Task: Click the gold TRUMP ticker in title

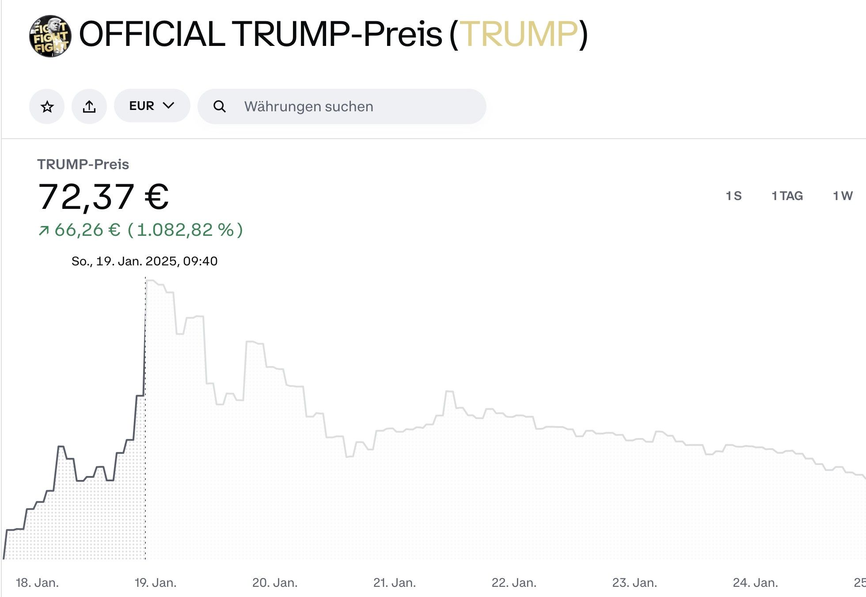Action: tap(519, 34)
